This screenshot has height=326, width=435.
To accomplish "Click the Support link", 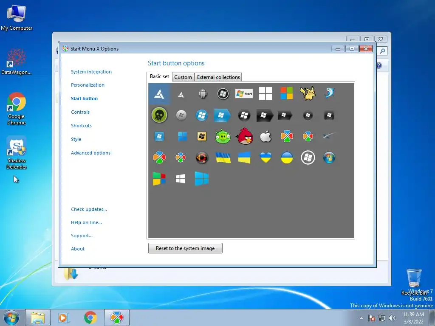I will [x=82, y=236].
